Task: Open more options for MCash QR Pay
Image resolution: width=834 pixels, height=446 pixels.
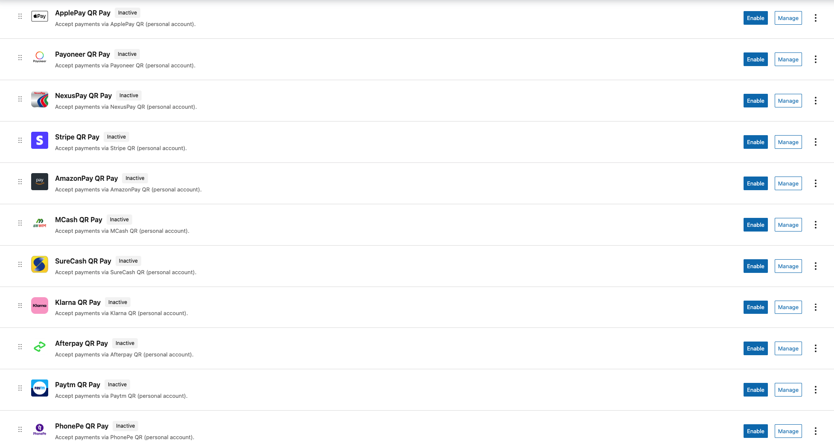Action: tap(815, 225)
